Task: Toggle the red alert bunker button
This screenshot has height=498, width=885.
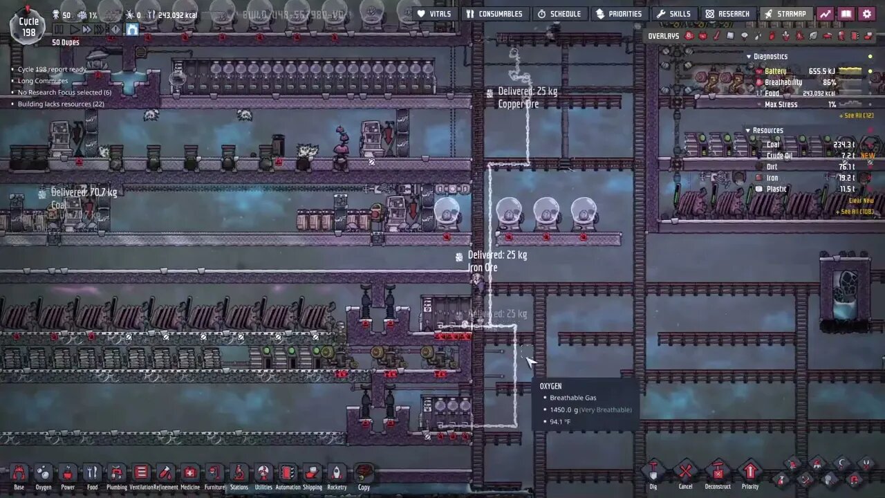Action: pyautogui.click(x=131, y=30)
